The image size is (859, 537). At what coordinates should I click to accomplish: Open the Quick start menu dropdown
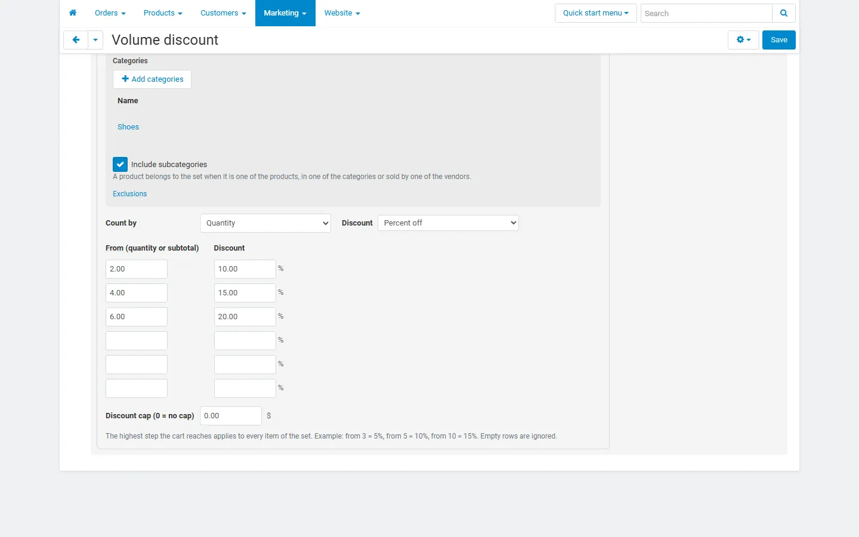coord(595,13)
